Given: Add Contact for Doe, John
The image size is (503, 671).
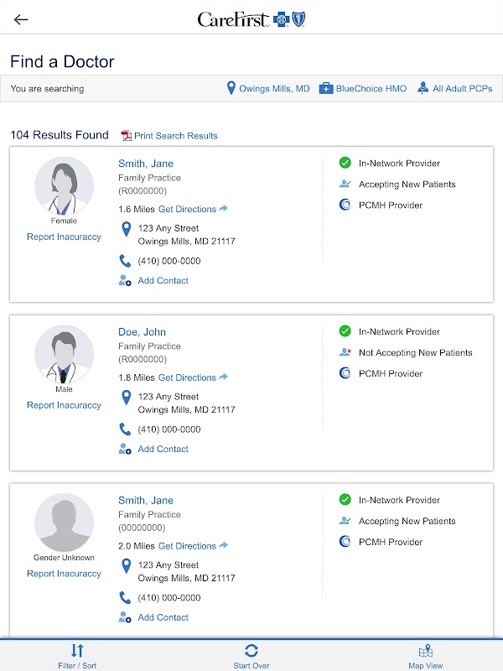Looking at the screenshot, I should coord(163,450).
